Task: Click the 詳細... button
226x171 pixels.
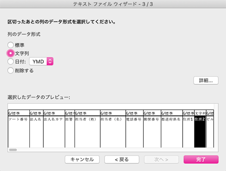Action: click(206, 81)
